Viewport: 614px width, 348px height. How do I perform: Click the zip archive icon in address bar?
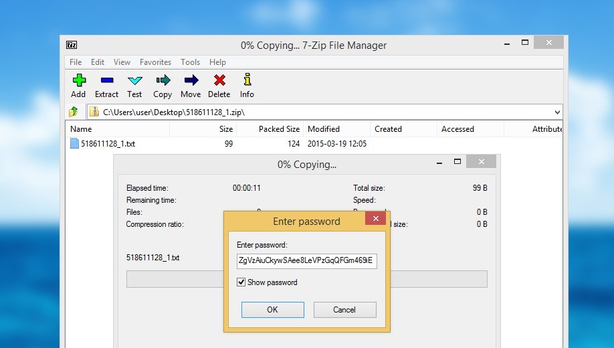(94, 112)
